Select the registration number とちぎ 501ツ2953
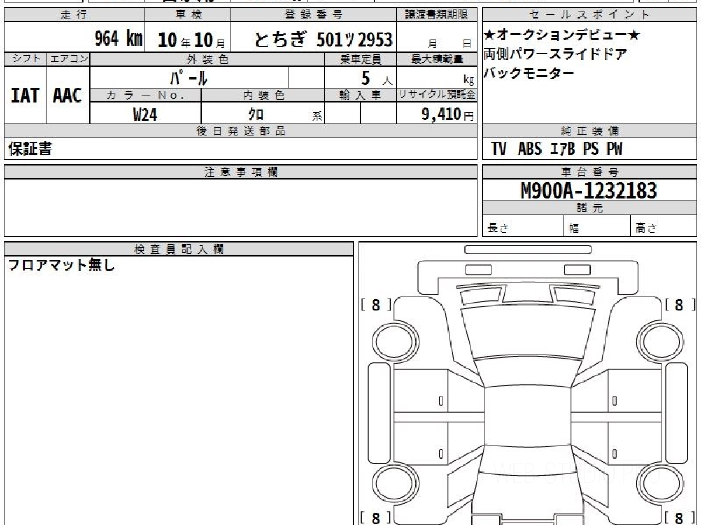This screenshot has width=701, height=525. click(x=323, y=39)
